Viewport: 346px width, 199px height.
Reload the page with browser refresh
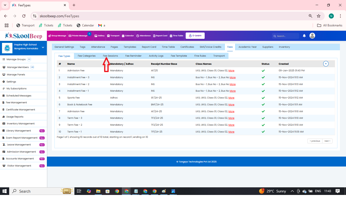click(x=24, y=16)
